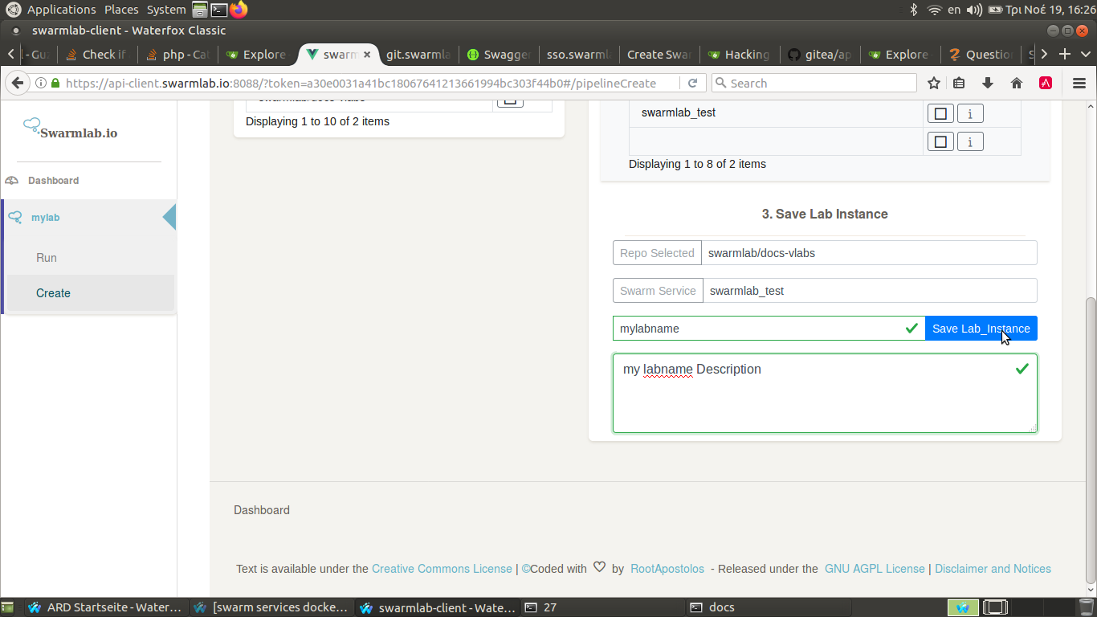Launch Firefox from the top panel icon
The height and width of the screenshot is (617, 1097).
(239, 10)
